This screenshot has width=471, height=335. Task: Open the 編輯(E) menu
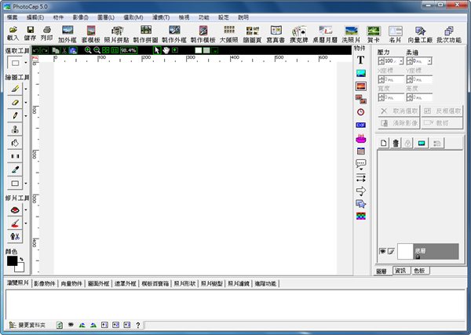[35, 17]
